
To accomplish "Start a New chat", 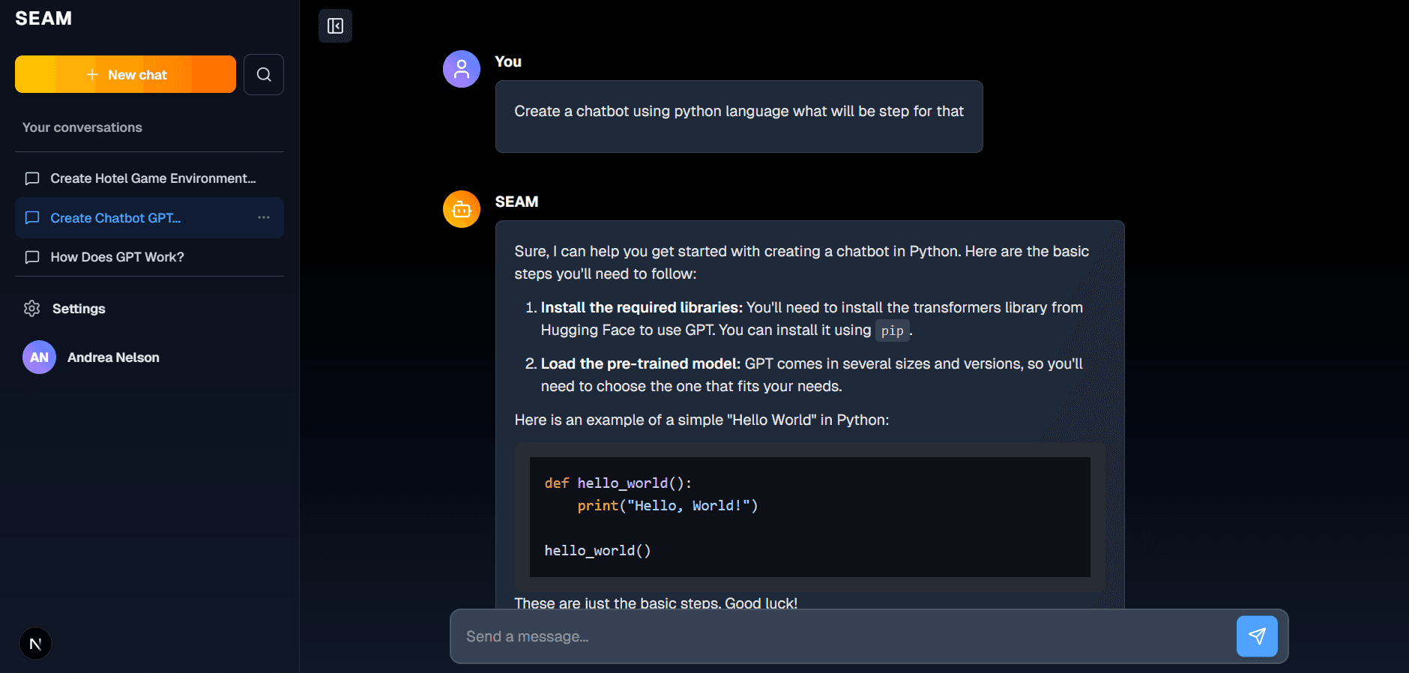I will [x=125, y=74].
